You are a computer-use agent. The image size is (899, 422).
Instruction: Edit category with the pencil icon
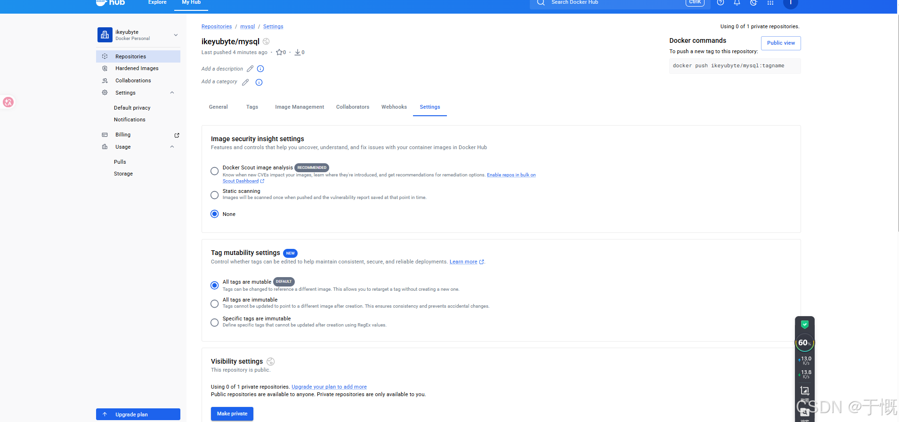245,82
